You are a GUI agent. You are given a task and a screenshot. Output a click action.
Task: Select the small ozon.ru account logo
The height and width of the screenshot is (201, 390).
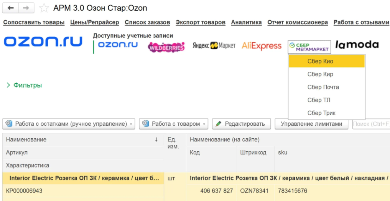pos(118,45)
